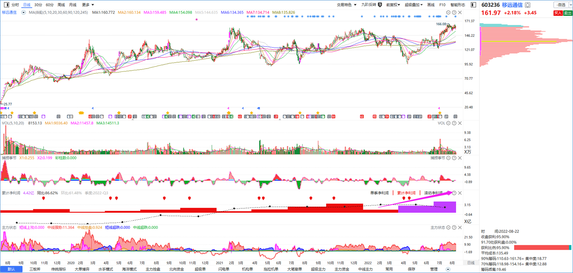This screenshot has width=573, height=273.
Task: Open the 交易特色 dropdown menu
Action: (x=346, y=5)
